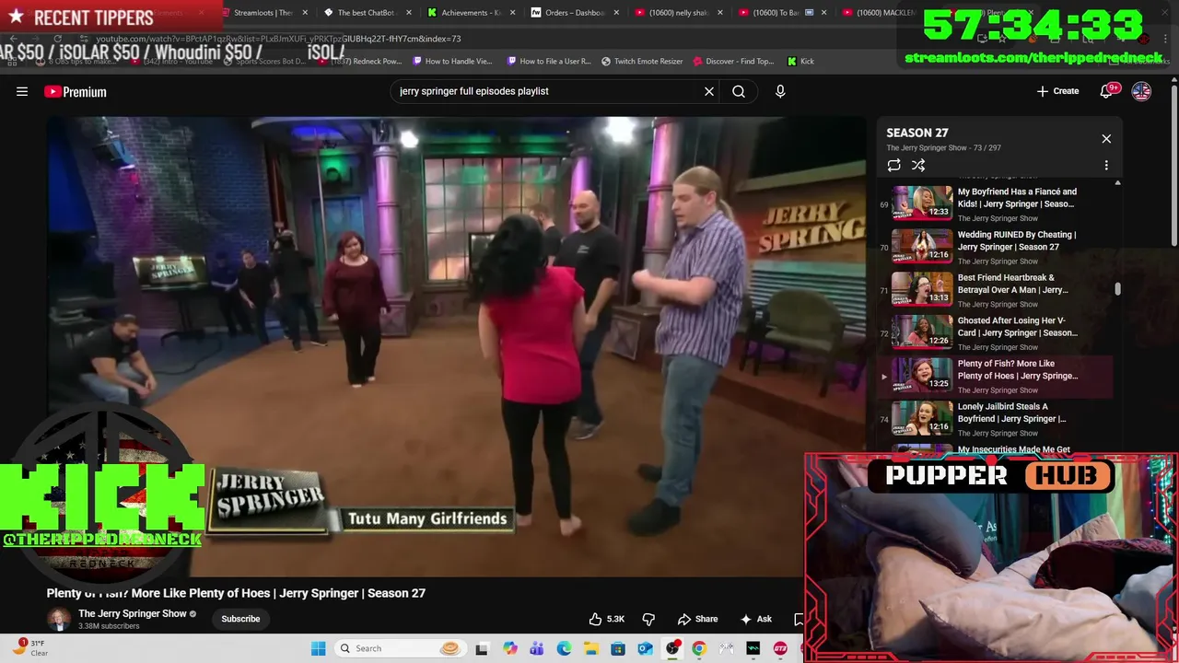Click Windows taskbar Search box
Screen dimensions: 1179x663
click(x=399, y=648)
